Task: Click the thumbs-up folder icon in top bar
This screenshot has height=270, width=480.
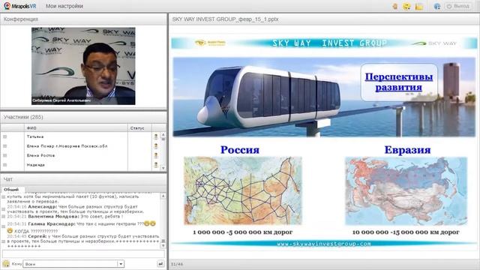Action: 419,7
